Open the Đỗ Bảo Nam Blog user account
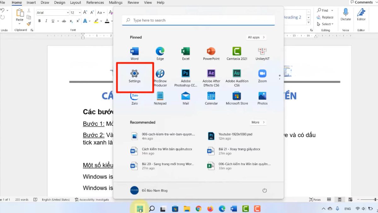The height and width of the screenshot is (213, 378). coord(149,190)
